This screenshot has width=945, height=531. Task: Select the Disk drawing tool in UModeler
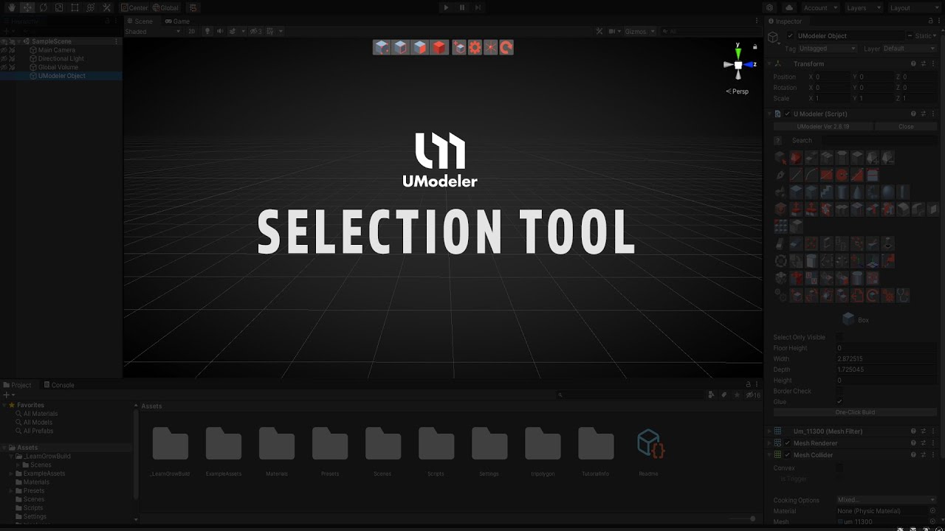coord(842,175)
